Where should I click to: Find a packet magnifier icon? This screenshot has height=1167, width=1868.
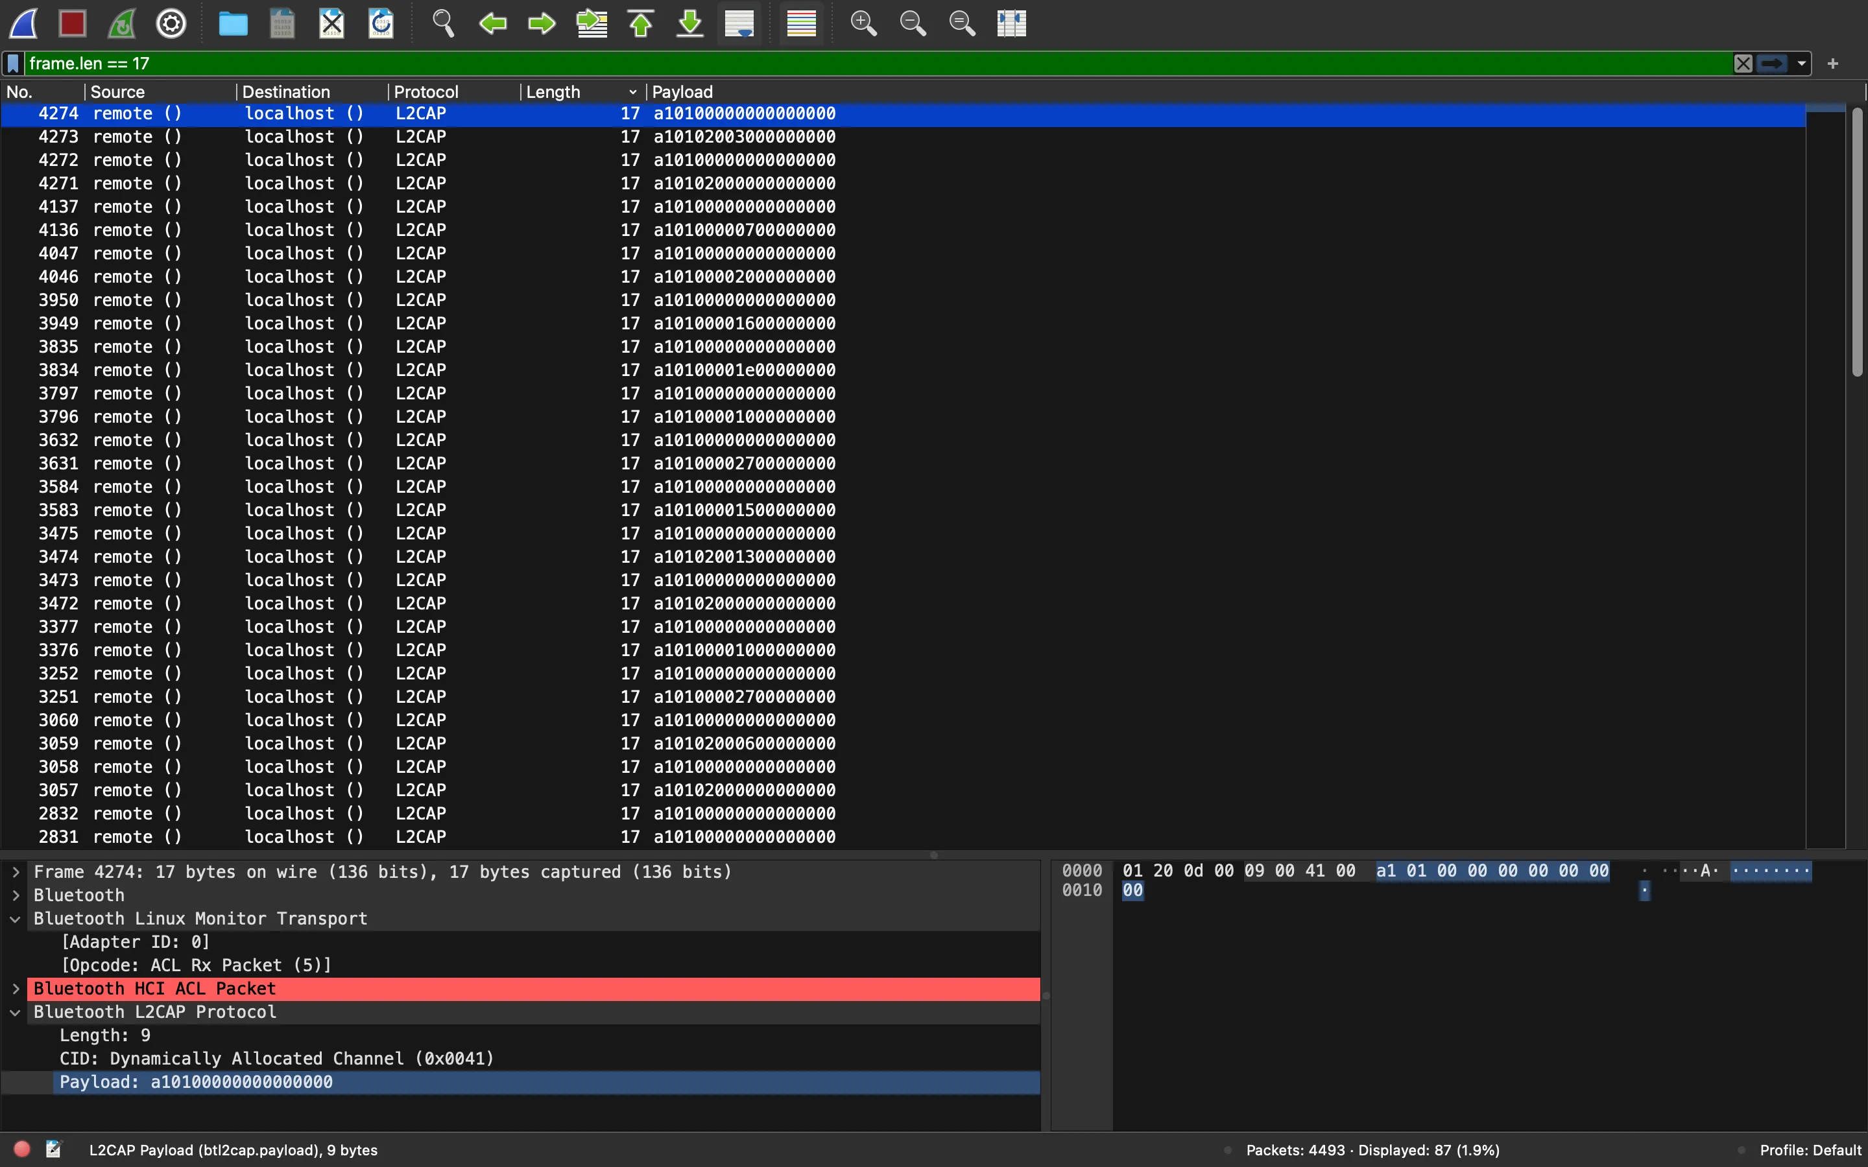[443, 23]
